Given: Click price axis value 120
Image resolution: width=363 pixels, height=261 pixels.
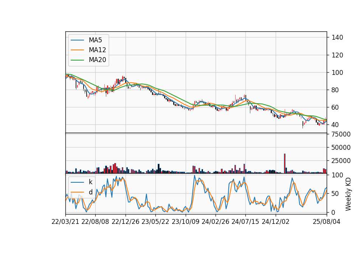Looking at the screenshot, I should (337, 55).
